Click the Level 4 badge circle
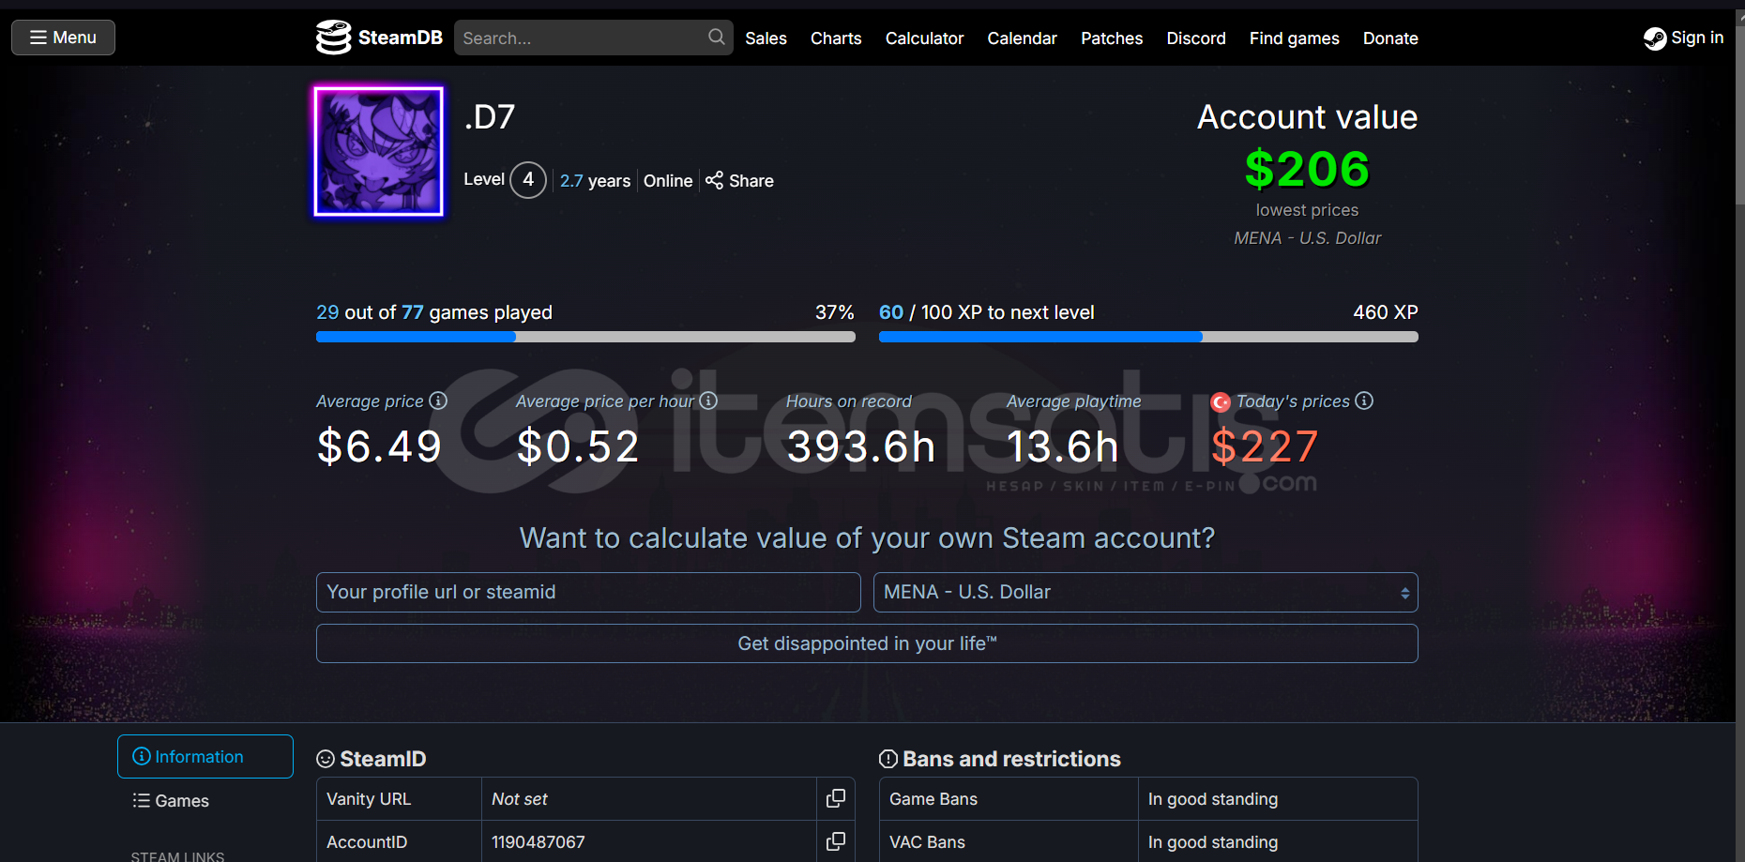Screen dimensions: 1745x862 click(x=528, y=179)
